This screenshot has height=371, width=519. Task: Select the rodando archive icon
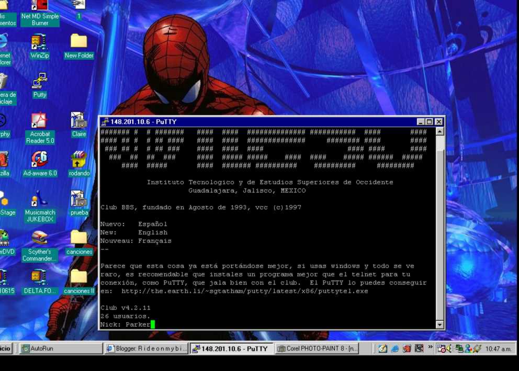[79, 164]
